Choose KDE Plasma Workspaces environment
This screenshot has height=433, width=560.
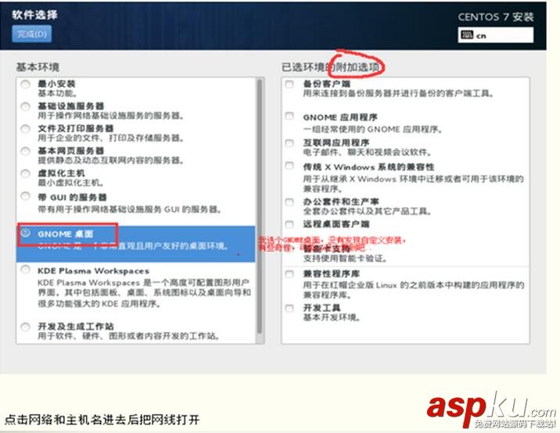click(x=25, y=269)
